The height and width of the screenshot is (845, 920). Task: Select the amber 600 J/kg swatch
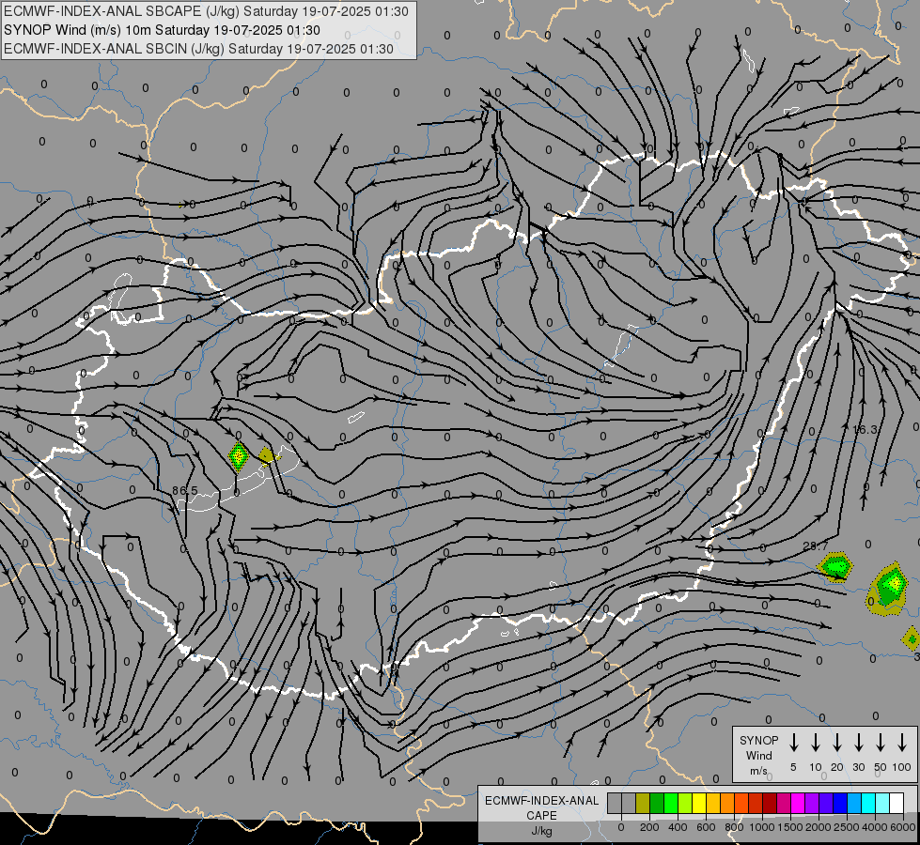pos(713,804)
